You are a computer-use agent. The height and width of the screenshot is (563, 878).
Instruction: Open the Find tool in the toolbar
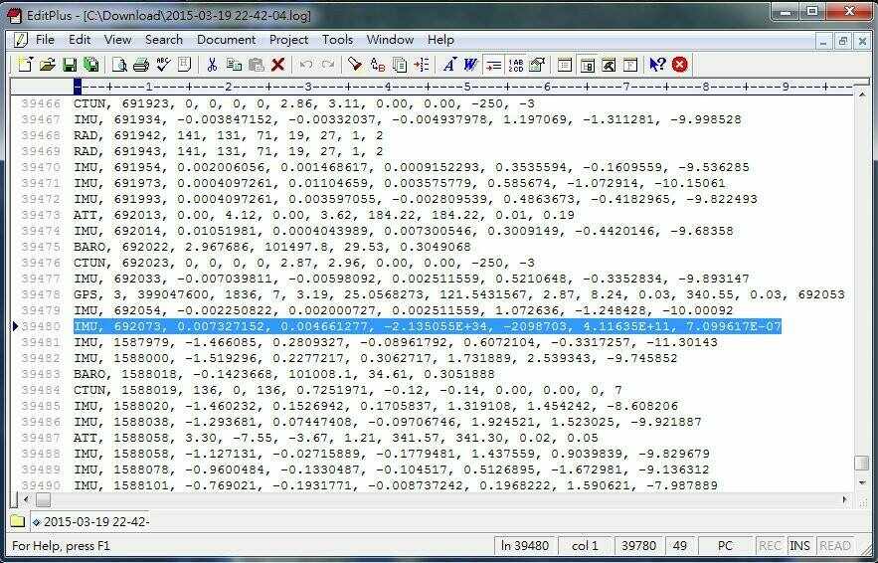(x=354, y=65)
